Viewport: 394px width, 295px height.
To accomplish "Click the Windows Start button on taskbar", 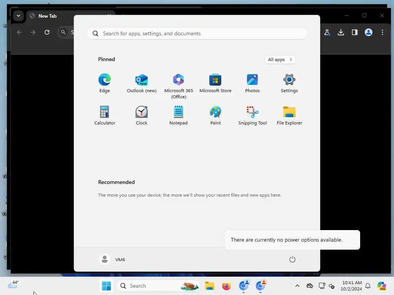I will [106, 286].
